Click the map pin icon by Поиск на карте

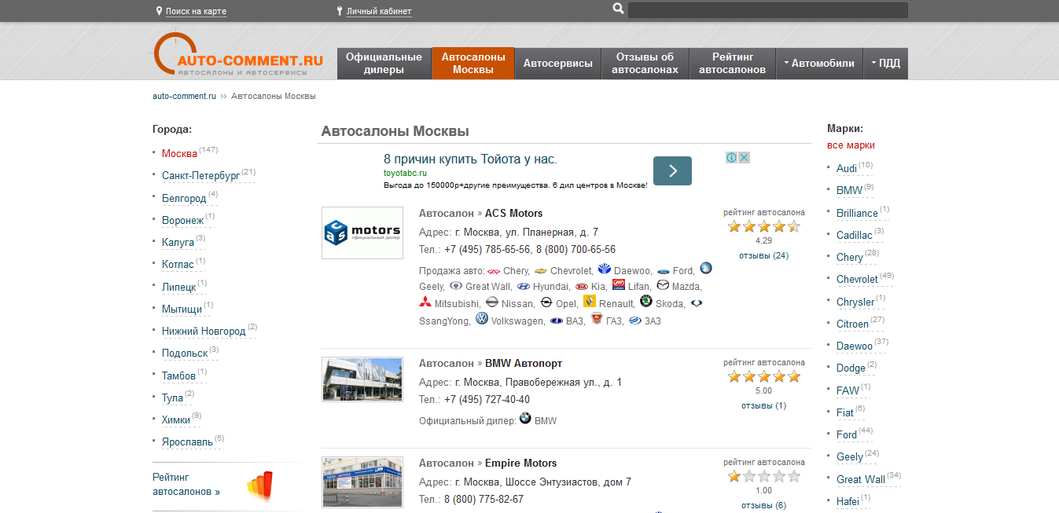pos(160,11)
